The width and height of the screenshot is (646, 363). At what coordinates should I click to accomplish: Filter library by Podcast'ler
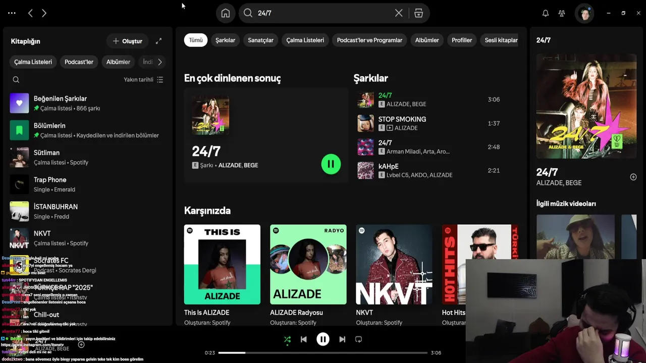79,62
